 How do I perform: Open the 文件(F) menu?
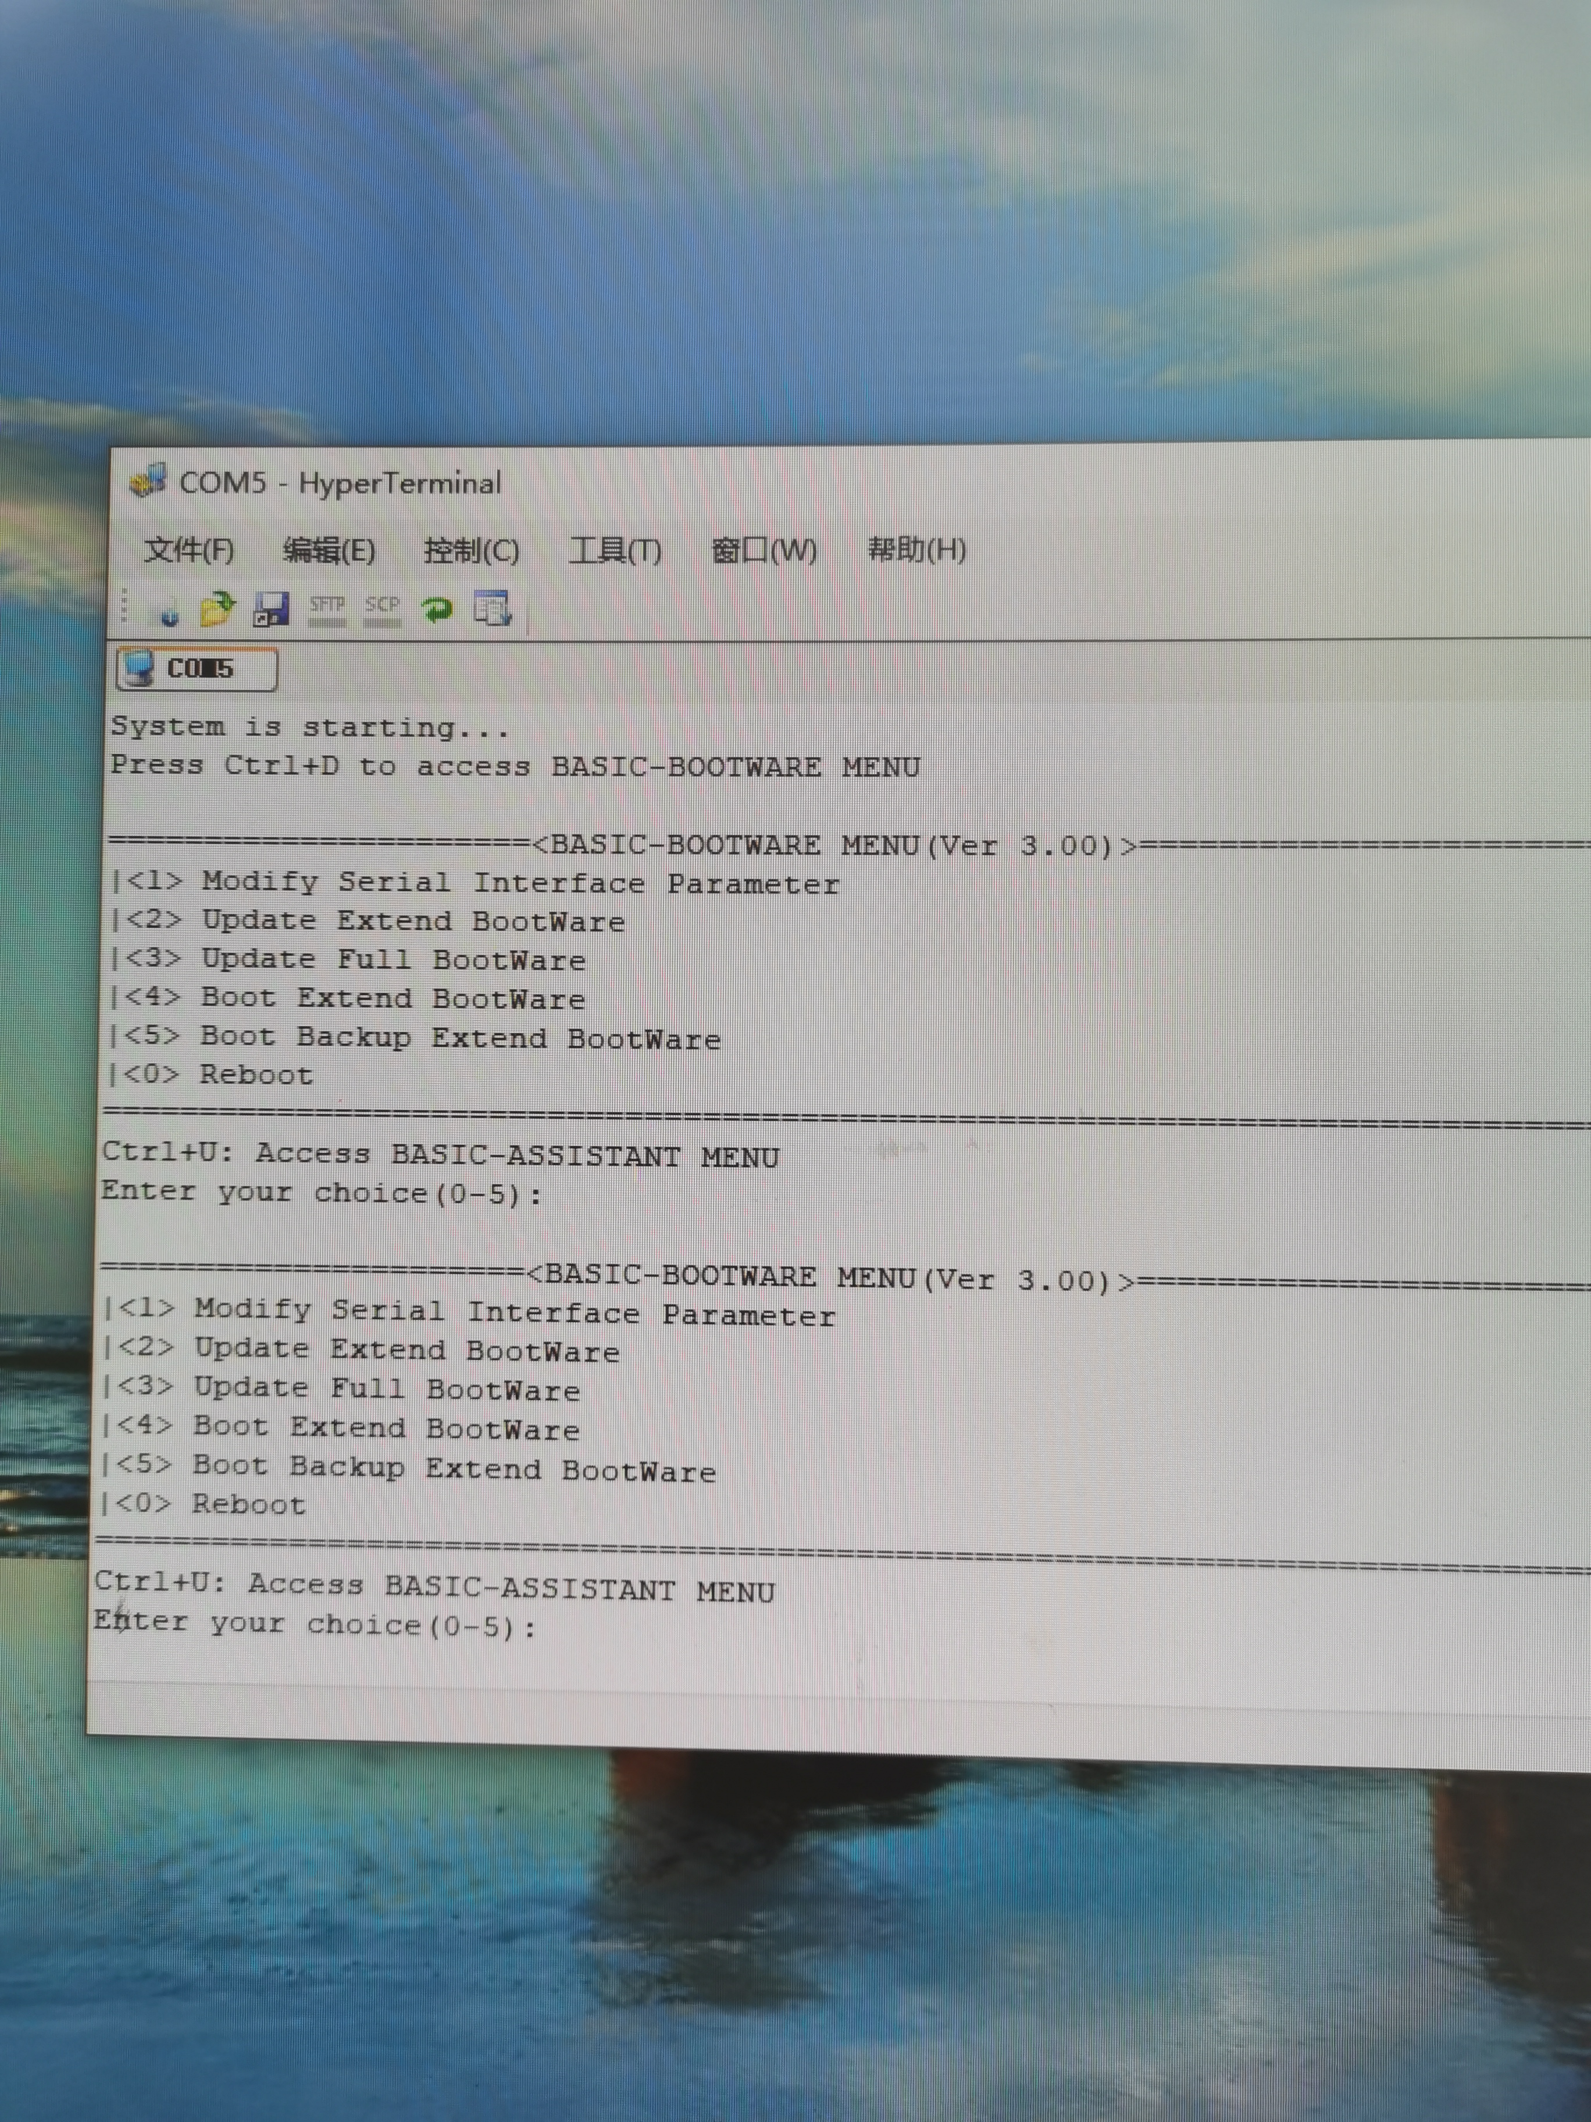coord(189,551)
